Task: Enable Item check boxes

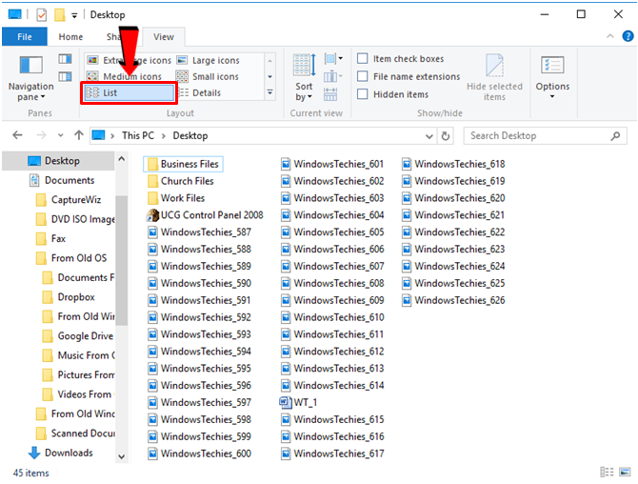Action: click(x=400, y=59)
